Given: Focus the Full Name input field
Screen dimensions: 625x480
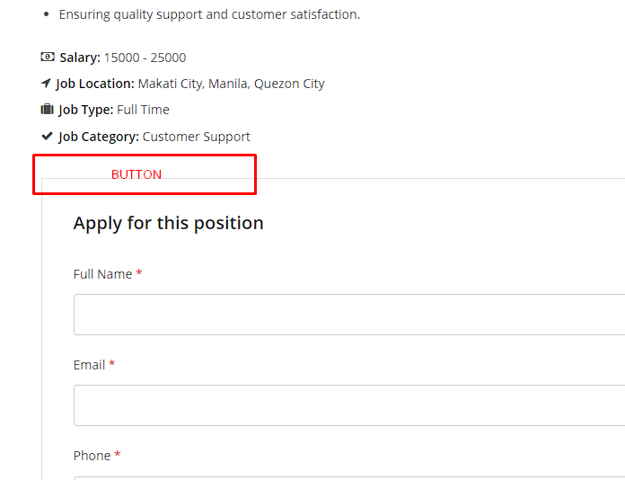Looking at the screenshot, I should [x=349, y=315].
